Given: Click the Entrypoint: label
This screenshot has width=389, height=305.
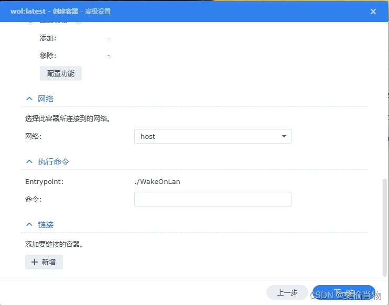Looking at the screenshot, I should pyautogui.click(x=45, y=182).
